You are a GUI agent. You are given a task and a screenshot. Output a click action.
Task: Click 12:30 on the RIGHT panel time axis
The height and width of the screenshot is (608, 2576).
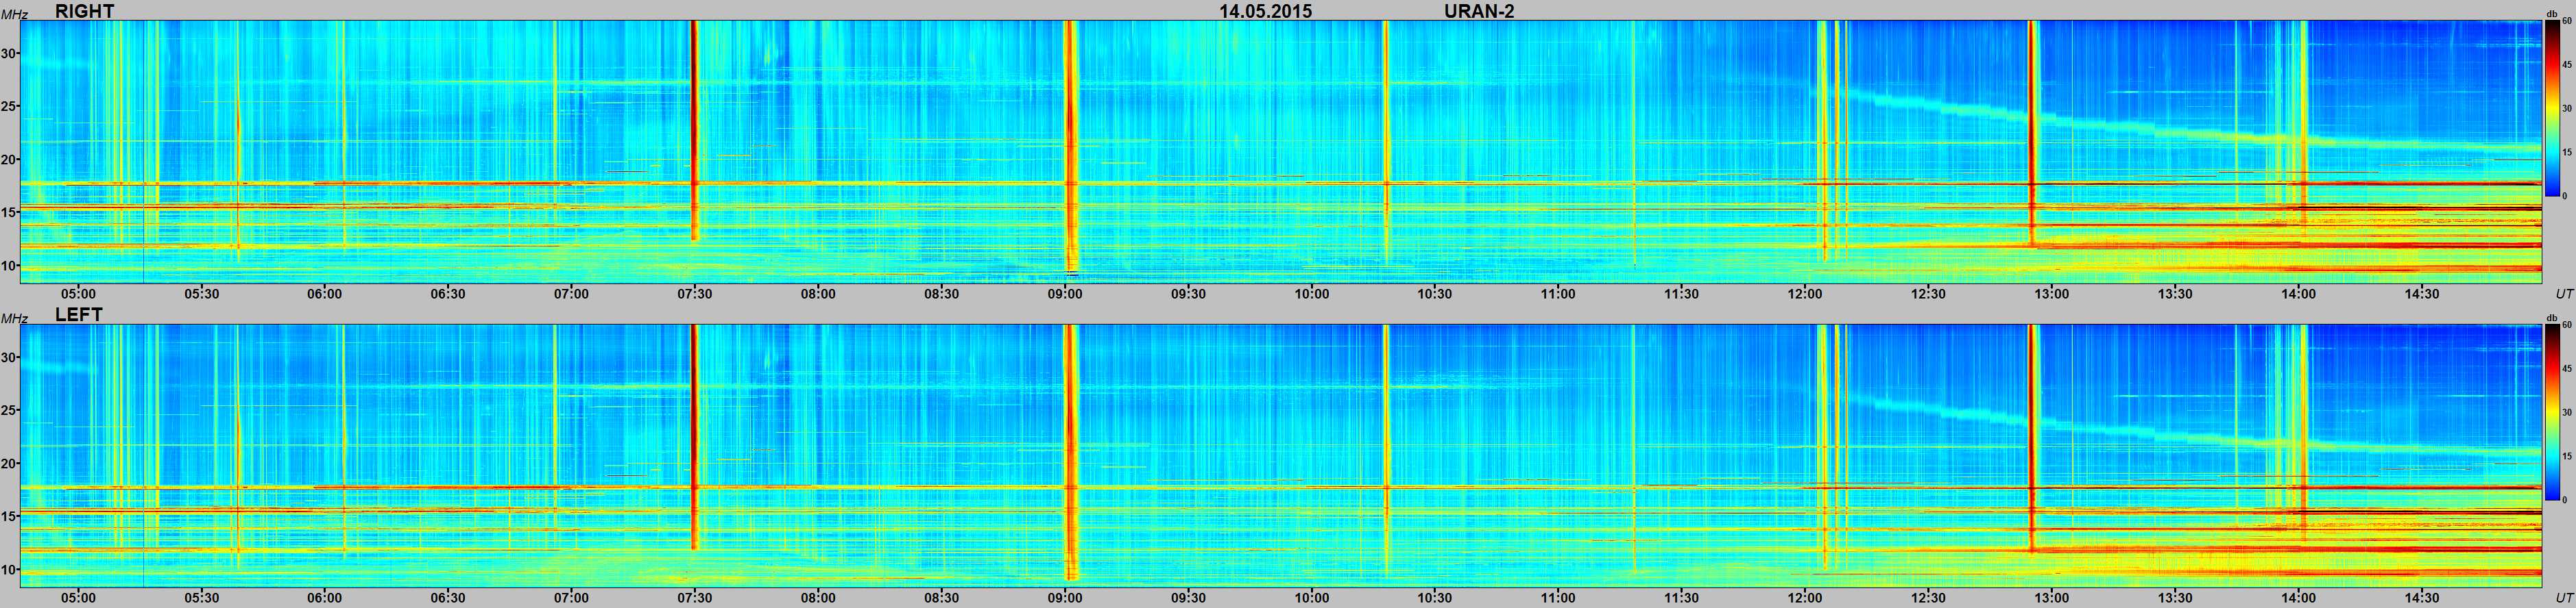1928,294
